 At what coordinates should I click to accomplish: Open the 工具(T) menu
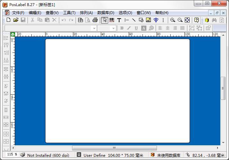pos(69,13)
